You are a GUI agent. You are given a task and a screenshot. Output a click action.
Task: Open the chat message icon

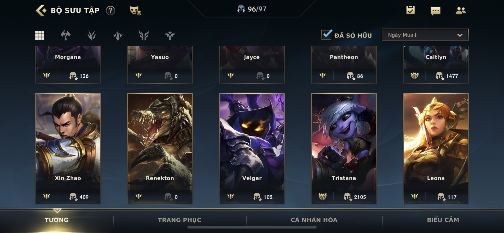click(436, 11)
